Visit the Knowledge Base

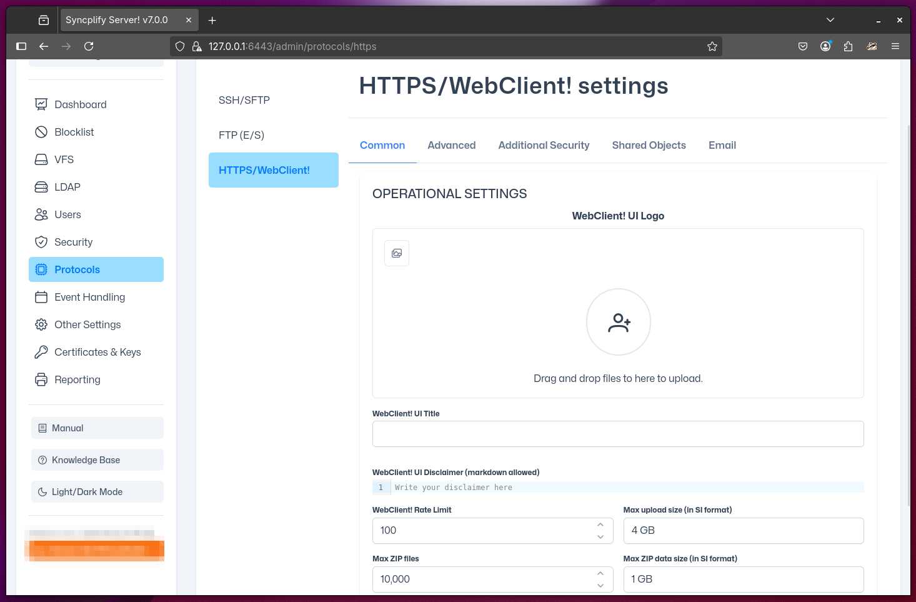tap(86, 459)
